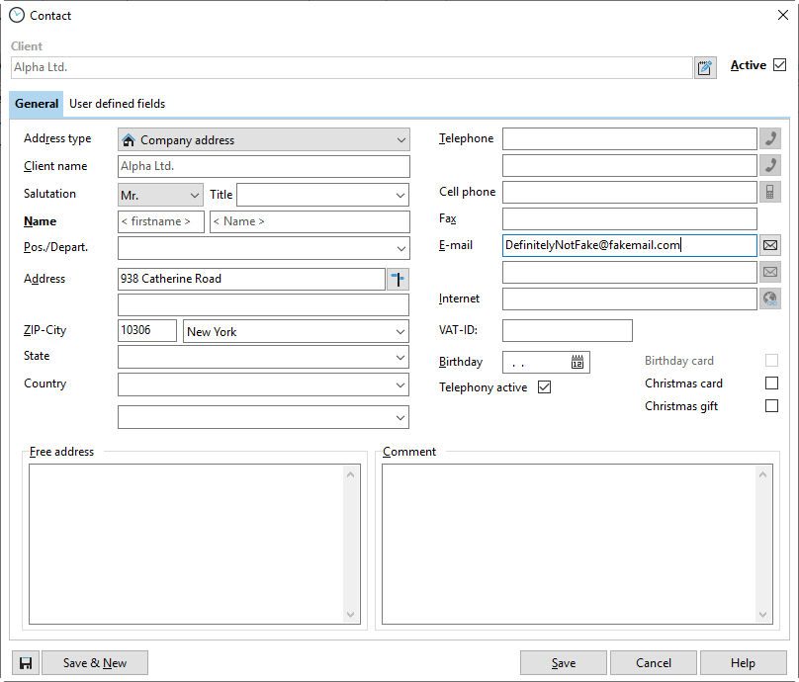Click the Comment box vertical scrollbar
Viewport: 799px width, 682px height.
pos(761,544)
